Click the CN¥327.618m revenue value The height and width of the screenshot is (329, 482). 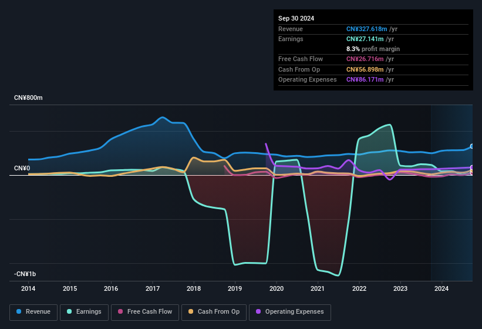pos(366,29)
